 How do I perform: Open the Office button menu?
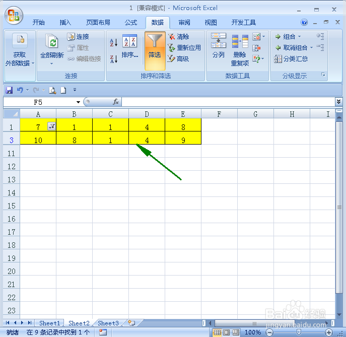tap(14, 15)
